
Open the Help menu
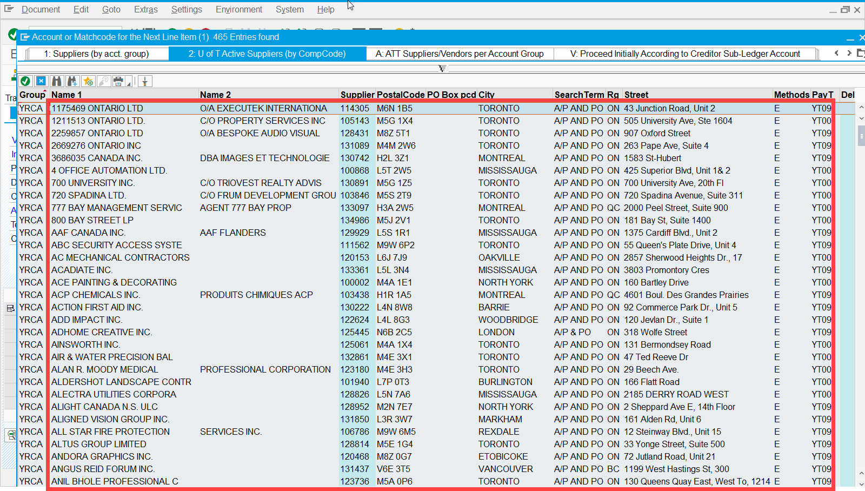[325, 9]
